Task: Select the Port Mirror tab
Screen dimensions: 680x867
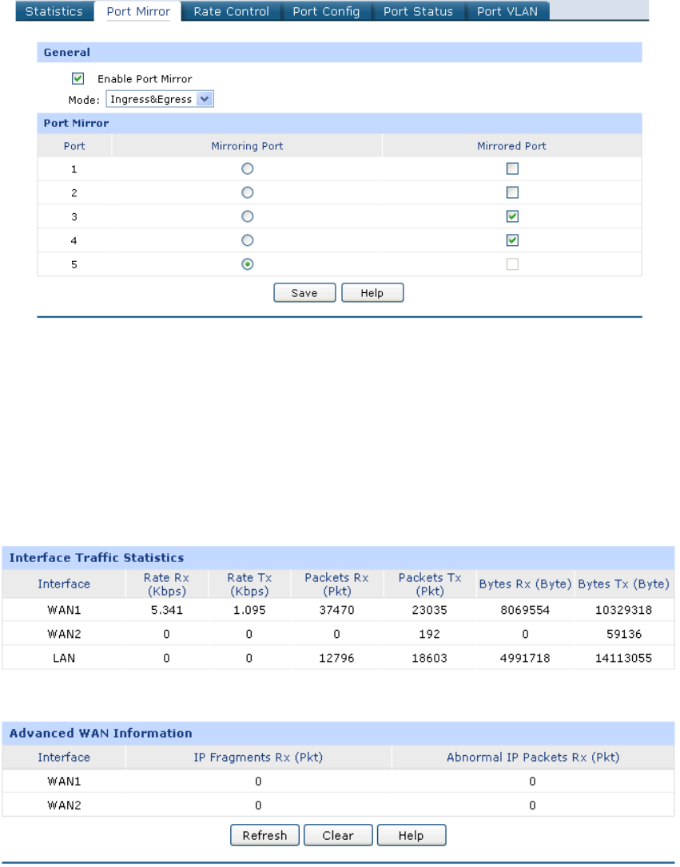Action: click(138, 11)
